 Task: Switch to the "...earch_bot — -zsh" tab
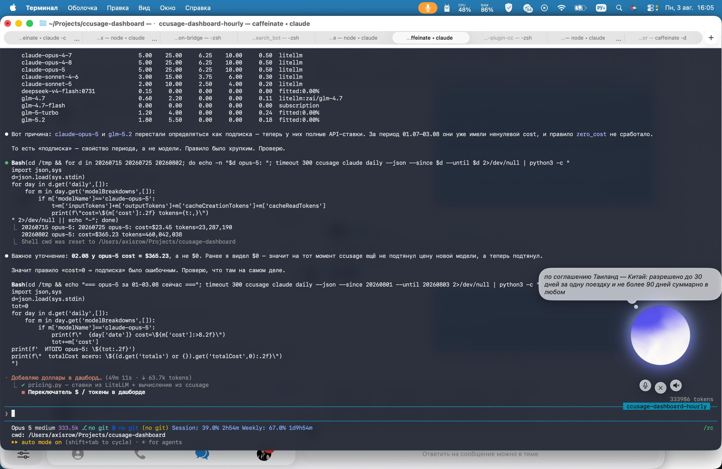[x=275, y=38]
